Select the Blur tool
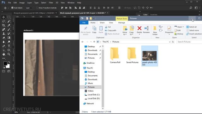 coord(3,42)
